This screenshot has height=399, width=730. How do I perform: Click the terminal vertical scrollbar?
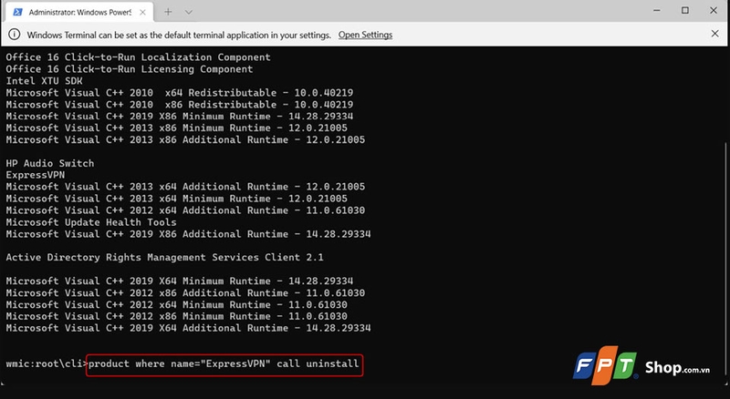[725, 261]
